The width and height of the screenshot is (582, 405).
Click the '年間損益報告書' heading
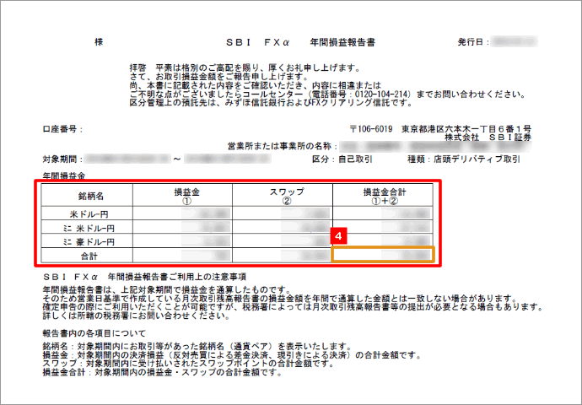[342, 42]
